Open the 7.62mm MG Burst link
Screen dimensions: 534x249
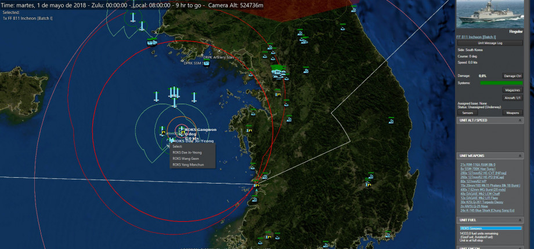483,190
